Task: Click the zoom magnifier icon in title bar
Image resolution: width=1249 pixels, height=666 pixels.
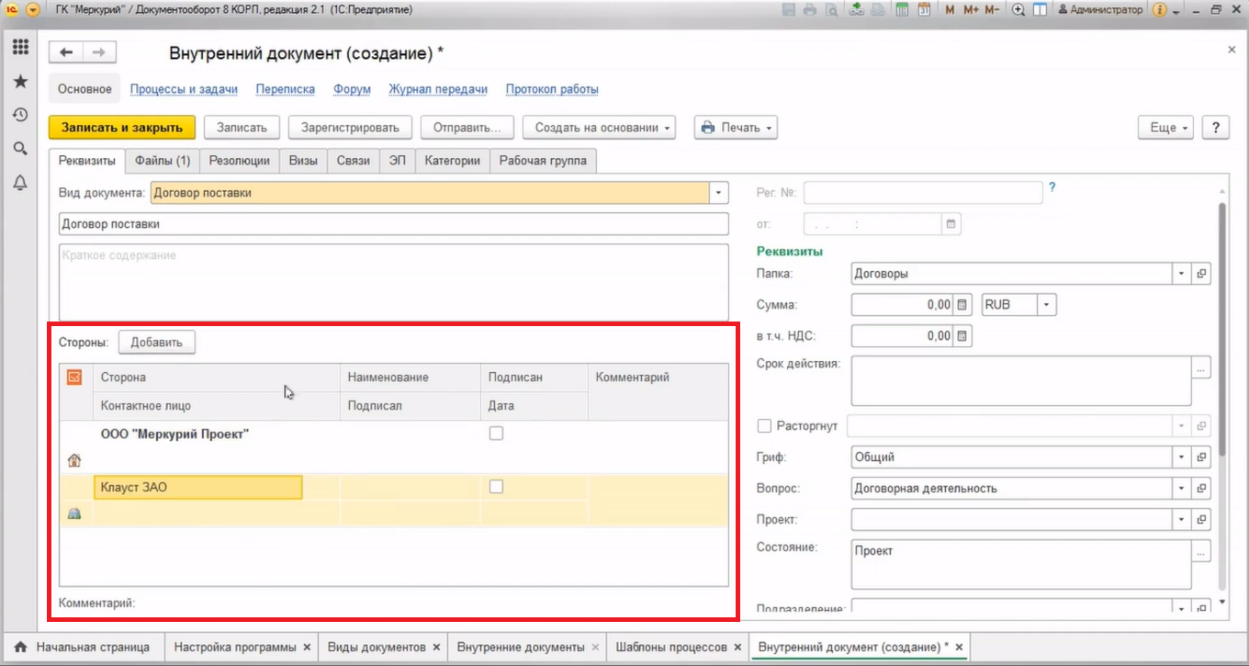Action: click(x=1018, y=10)
